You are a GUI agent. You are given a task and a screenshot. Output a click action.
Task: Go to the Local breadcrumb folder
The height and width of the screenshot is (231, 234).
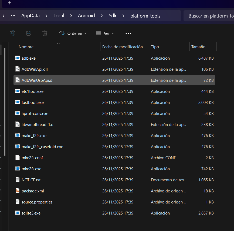tap(59, 16)
